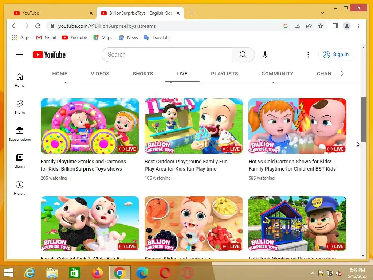Viewport: 373px width, 280px height.
Task: Open the Chrome profile avatar
Action: click(x=347, y=26)
